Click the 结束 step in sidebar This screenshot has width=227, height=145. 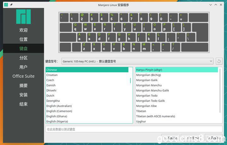23,104
